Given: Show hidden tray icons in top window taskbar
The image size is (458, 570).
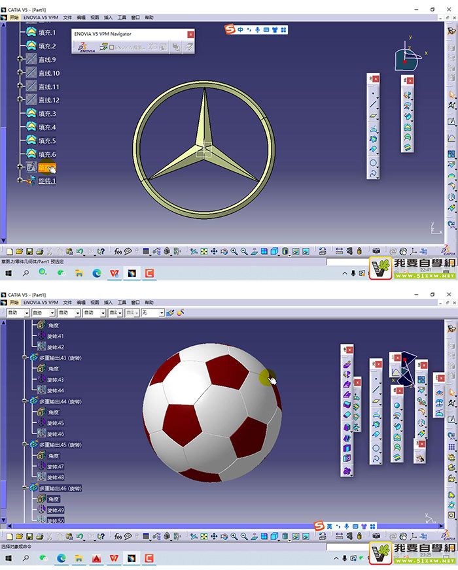Looking at the screenshot, I should (x=345, y=273).
